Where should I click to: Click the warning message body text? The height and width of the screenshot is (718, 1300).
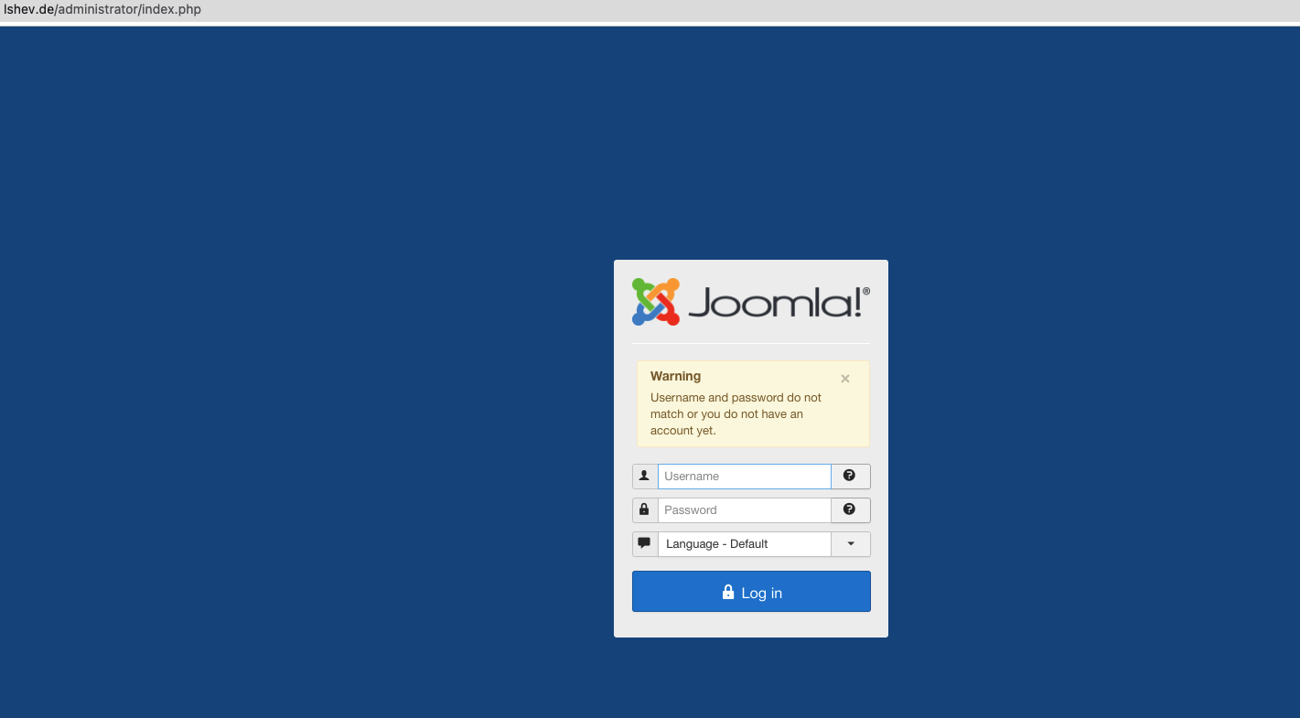click(x=735, y=413)
